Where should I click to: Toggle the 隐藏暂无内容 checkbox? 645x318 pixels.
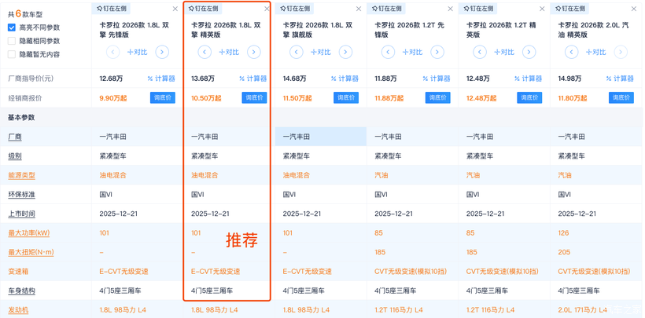click(12, 54)
